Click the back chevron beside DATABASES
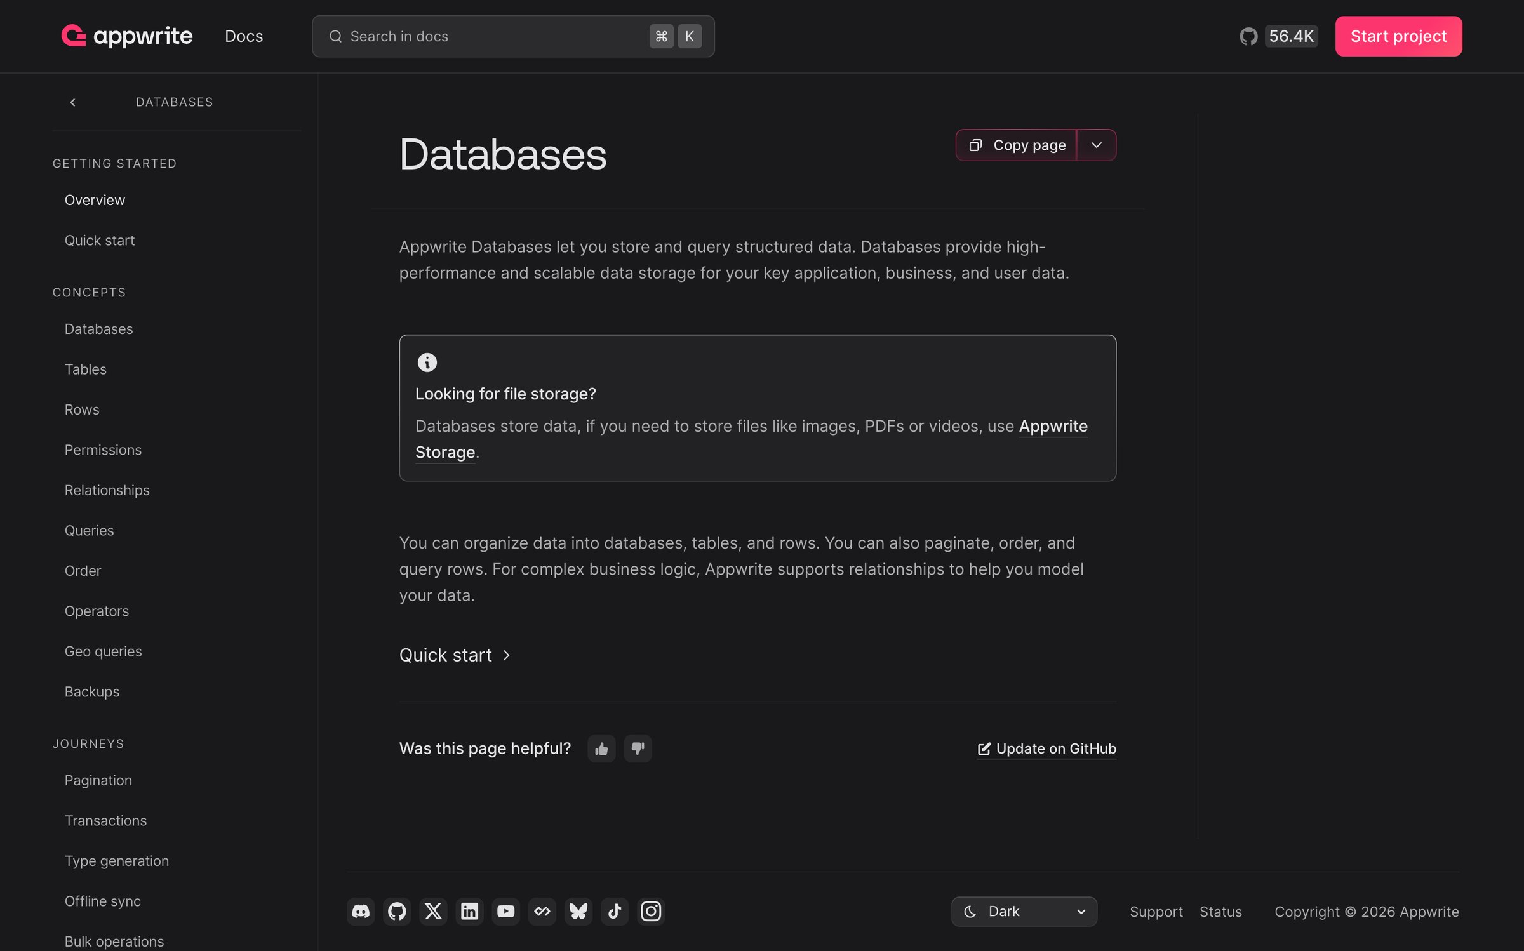Viewport: 1524px width, 951px height. click(73, 102)
